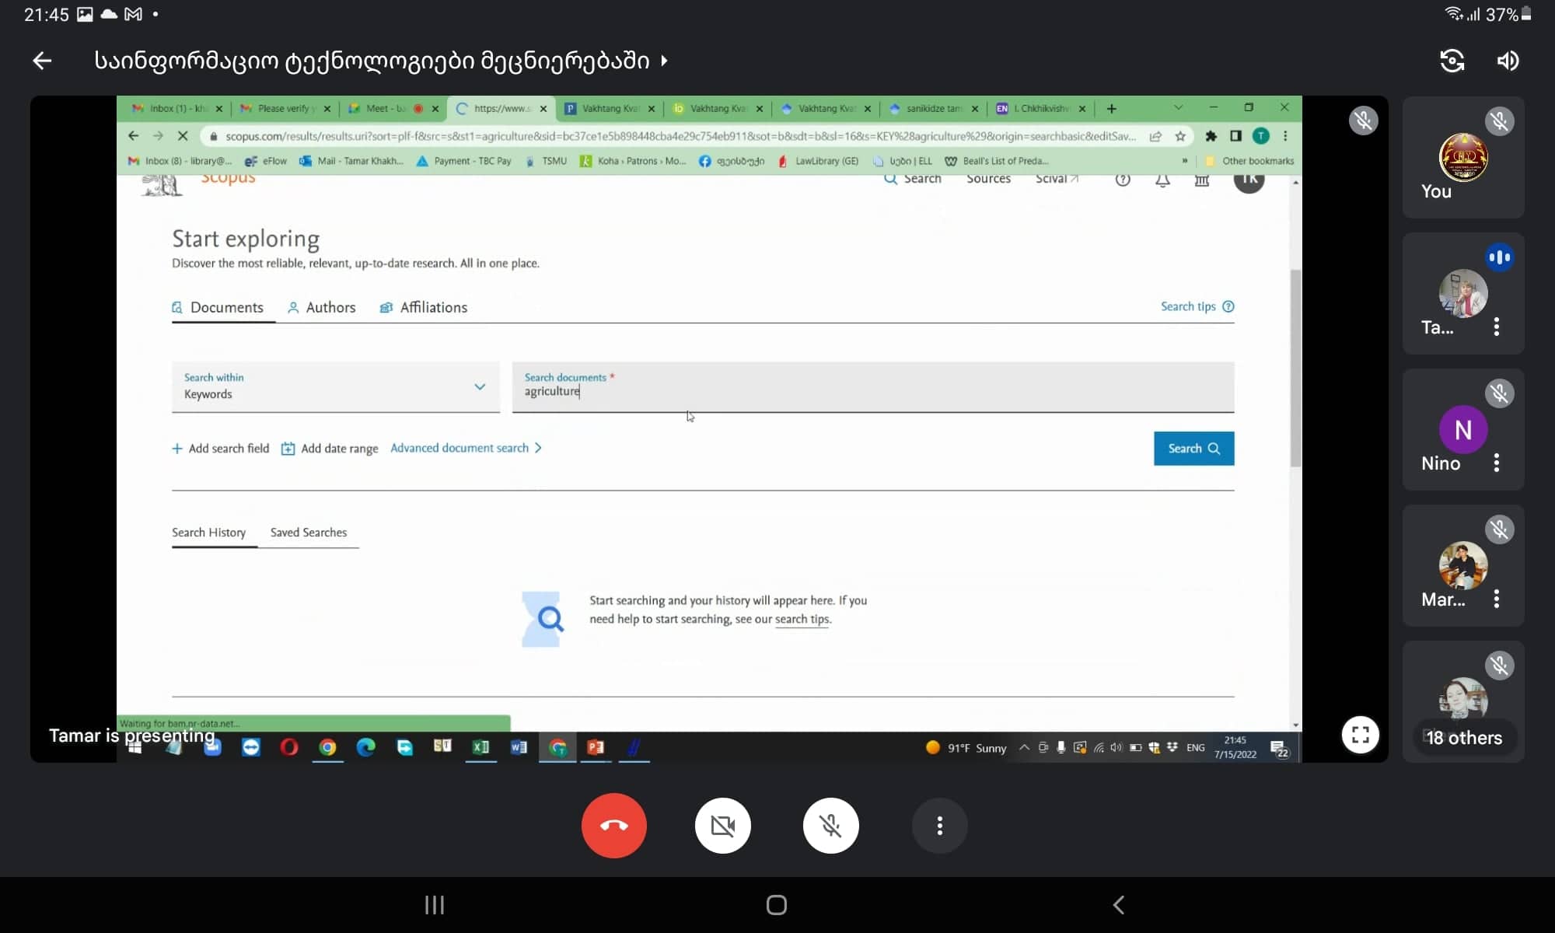Go back with top-left arrow
1555x933 pixels.
tap(42, 61)
